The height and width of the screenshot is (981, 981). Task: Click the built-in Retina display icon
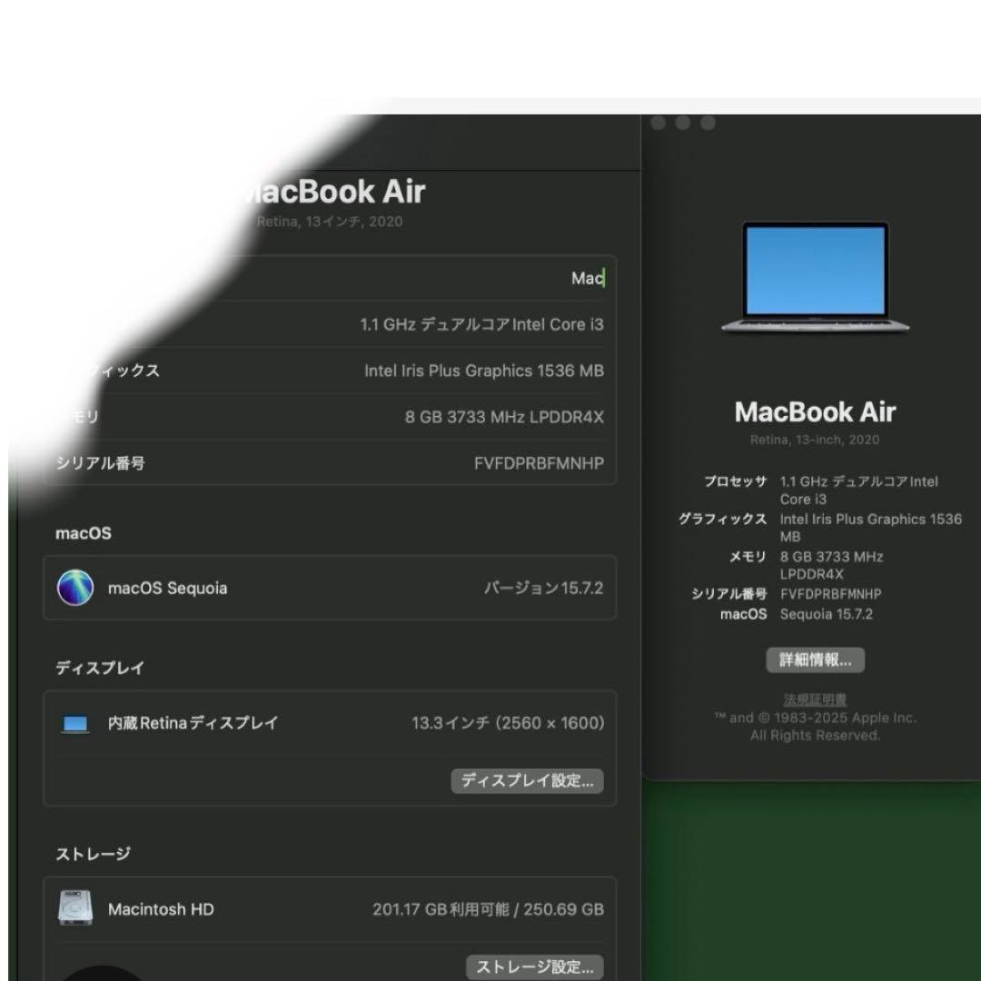75,724
